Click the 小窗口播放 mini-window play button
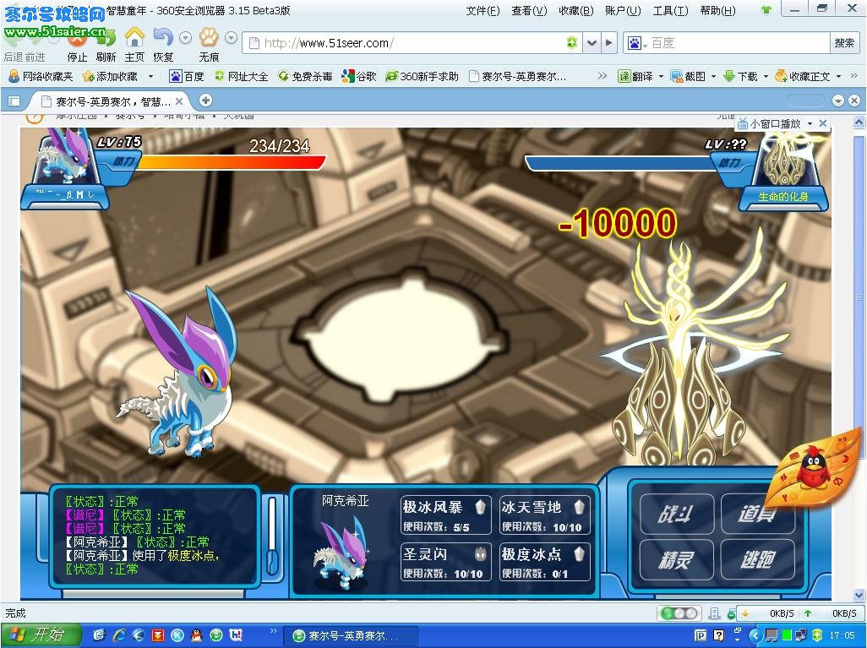 [770, 124]
